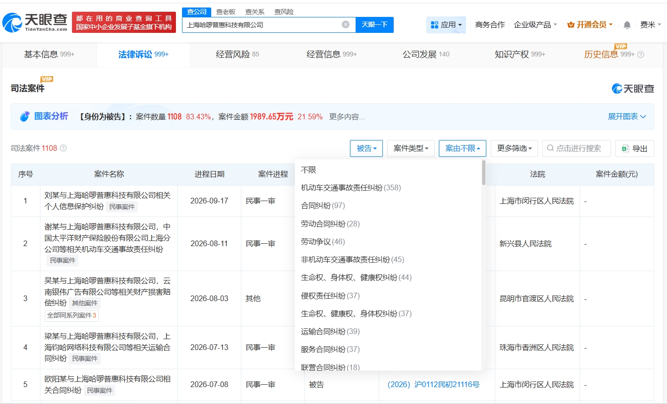This screenshot has height=404, width=667.
Task: Click the 其他案件 tag in row 3
Action: [x=85, y=303]
